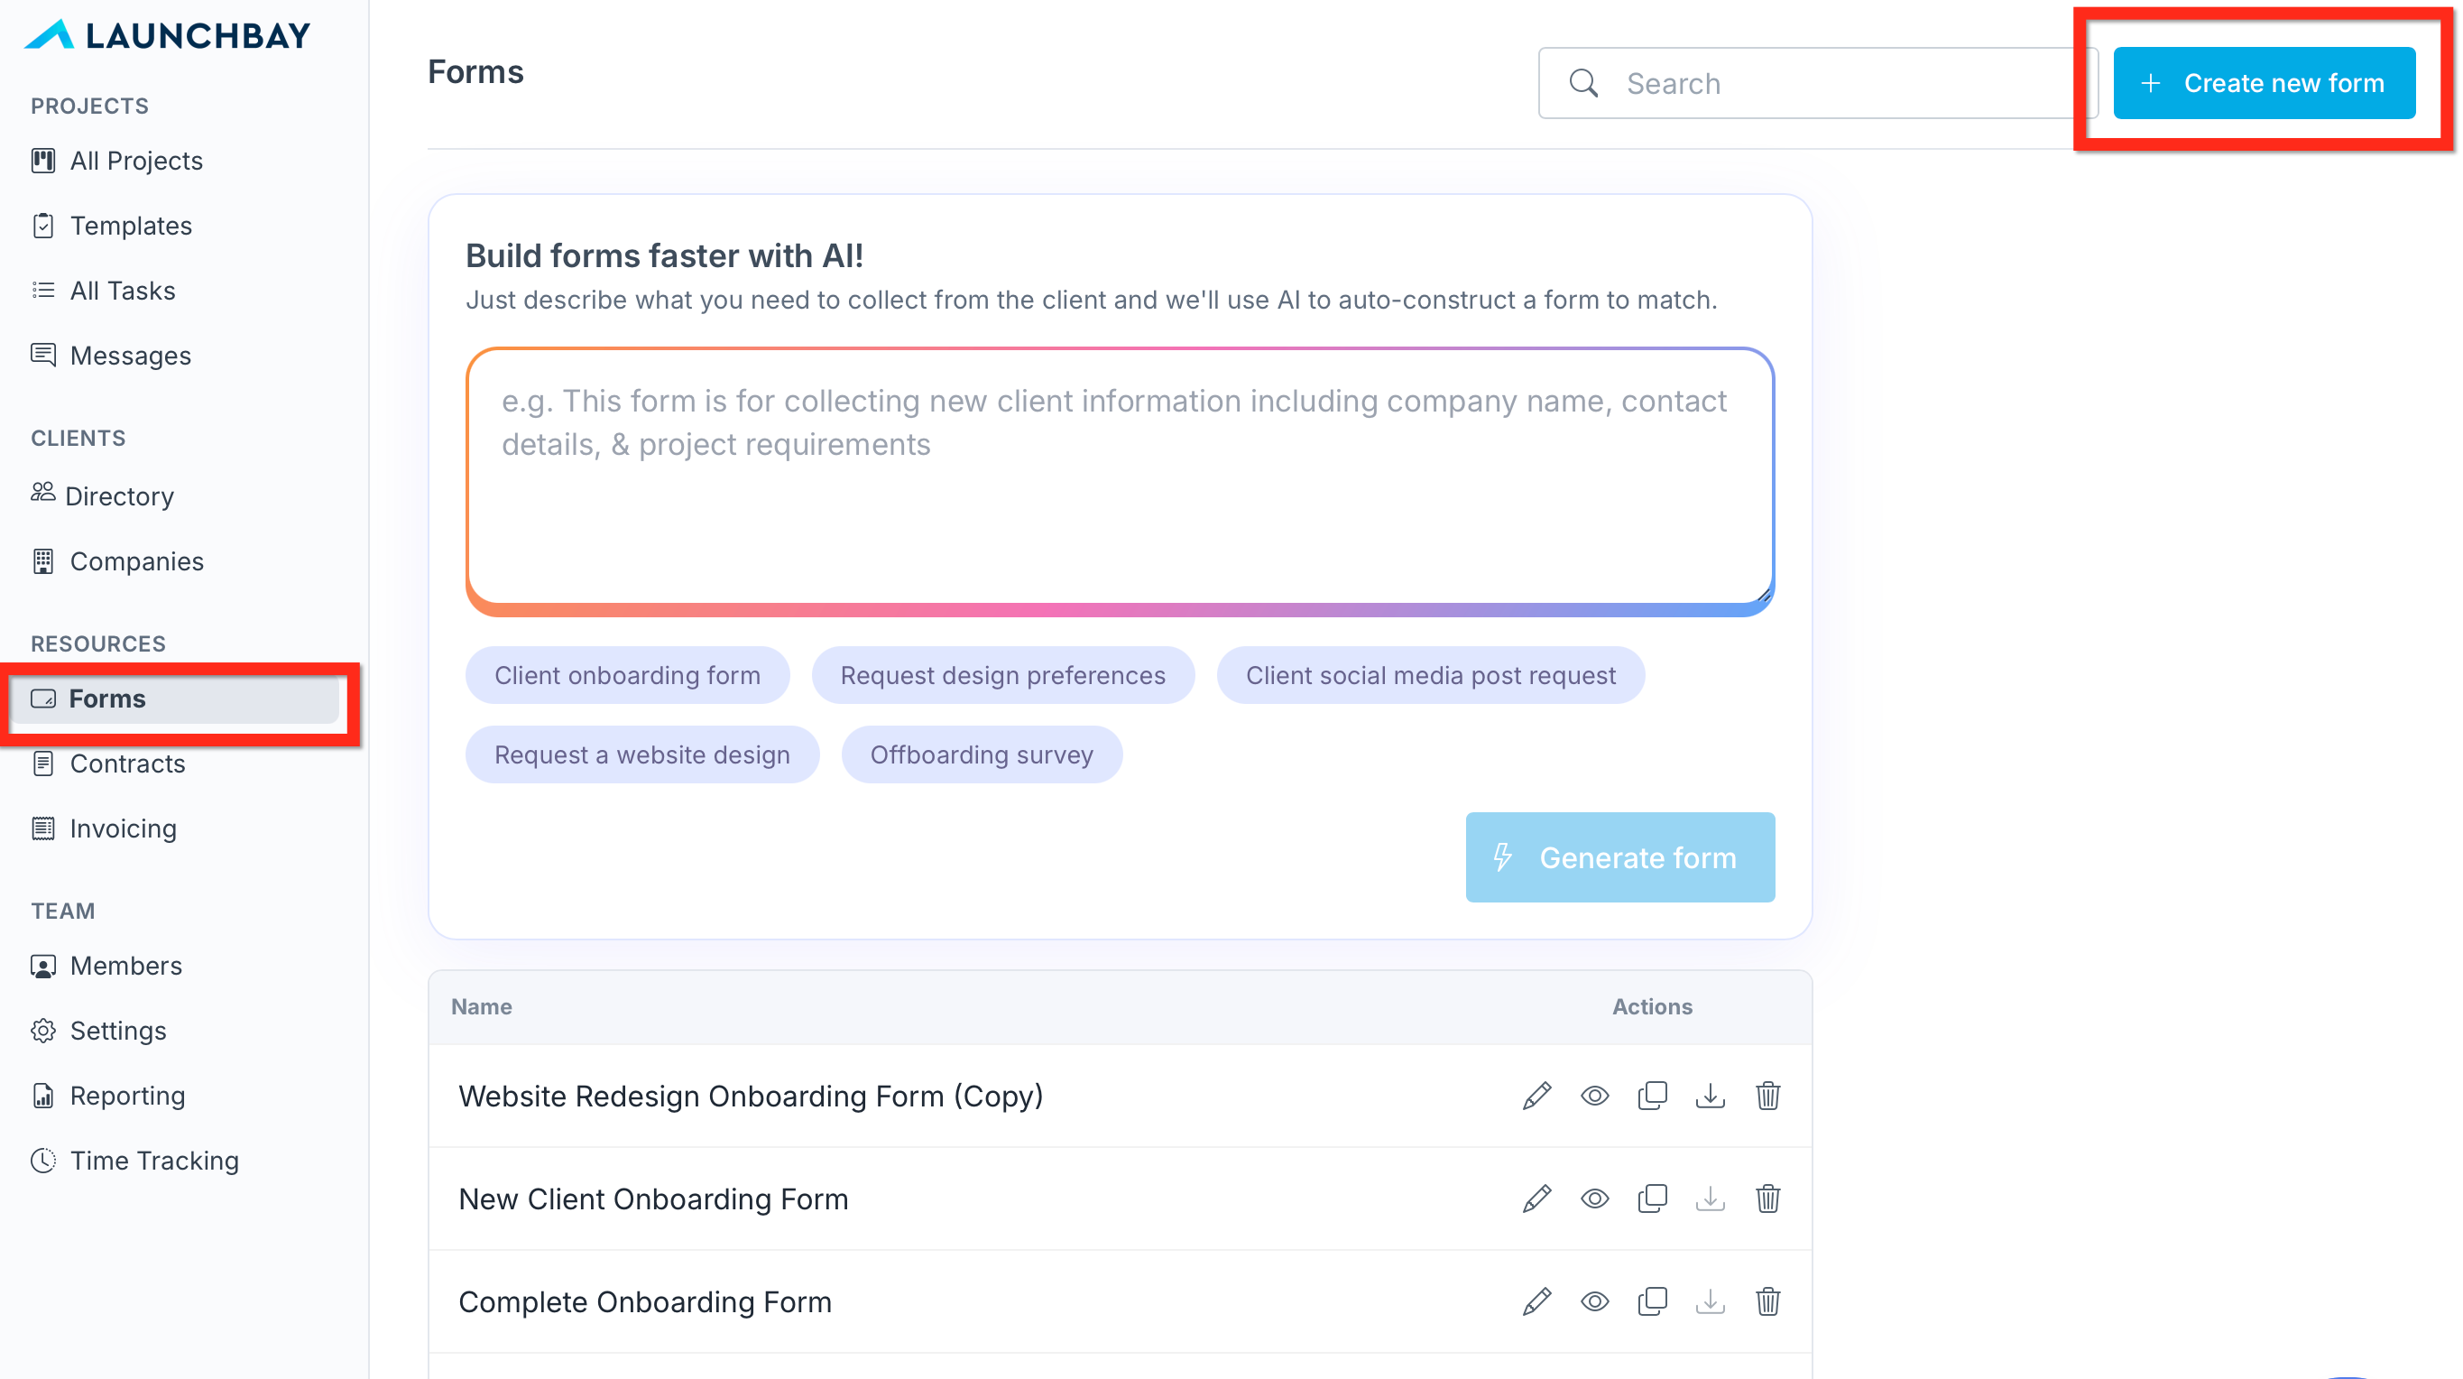Delete the Complete Onboarding Form
Screen dimensions: 2463x1379
coord(1767,1301)
